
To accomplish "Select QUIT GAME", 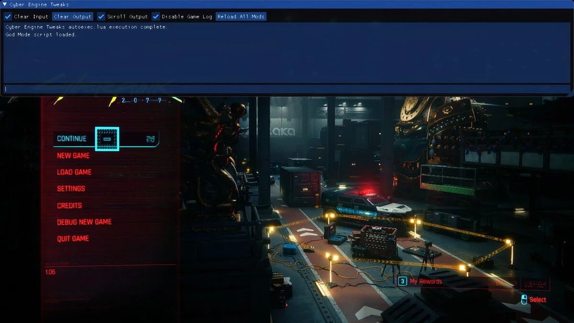I will point(73,238).
